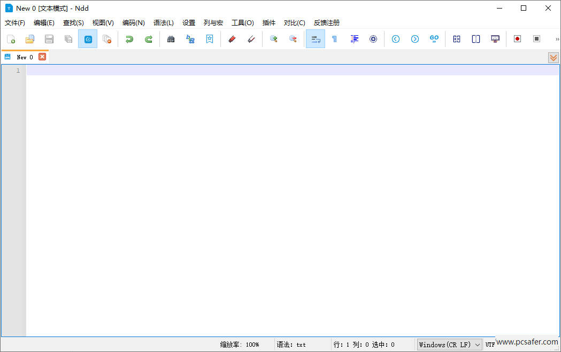Click the Open File folder icon
This screenshot has height=352, width=561.
[30, 39]
